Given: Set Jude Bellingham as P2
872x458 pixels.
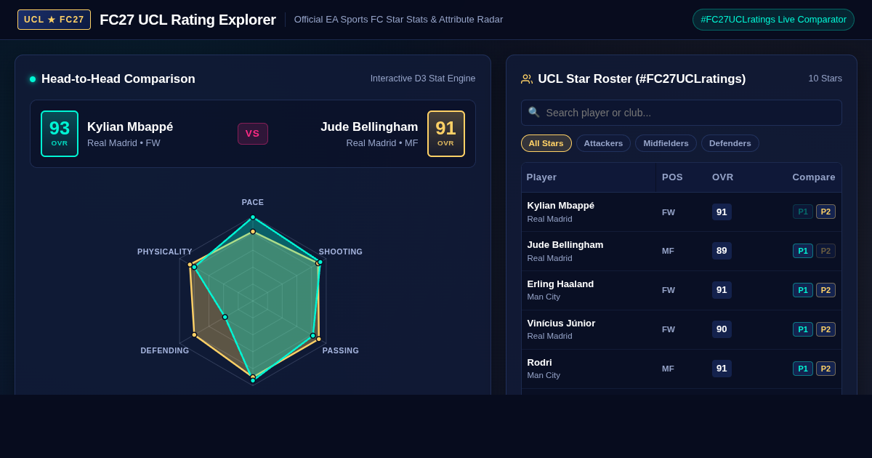Looking at the screenshot, I should 825,251.
